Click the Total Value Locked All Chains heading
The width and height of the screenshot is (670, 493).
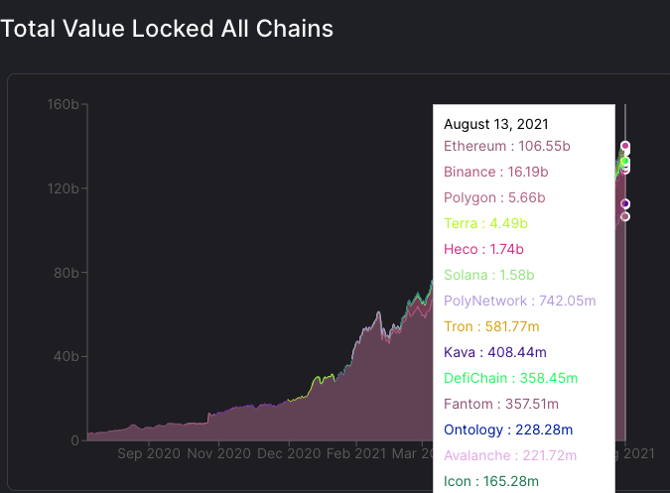167,29
